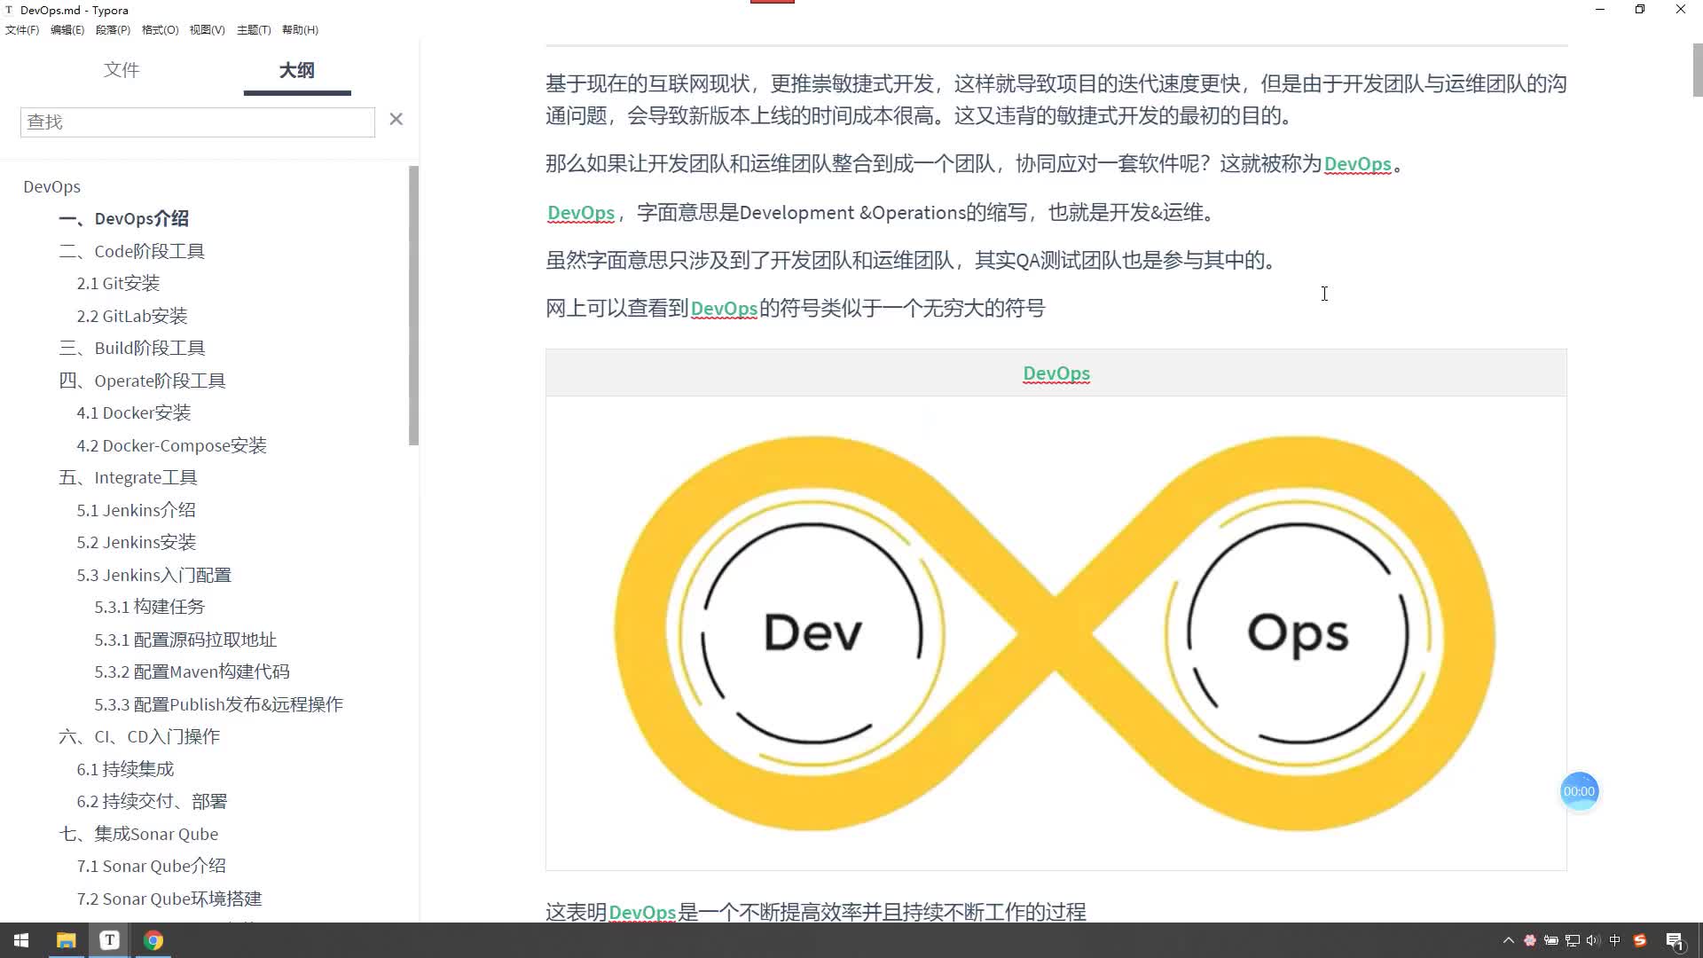Select 5.2 Jenkins安装 heading
Image resolution: width=1703 pixels, height=958 pixels.
[x=136, y=543]
